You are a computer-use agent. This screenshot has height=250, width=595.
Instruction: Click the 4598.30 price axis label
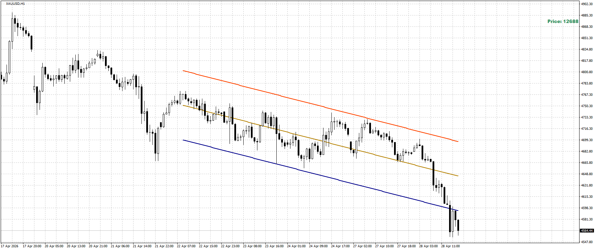coord(587,208)
